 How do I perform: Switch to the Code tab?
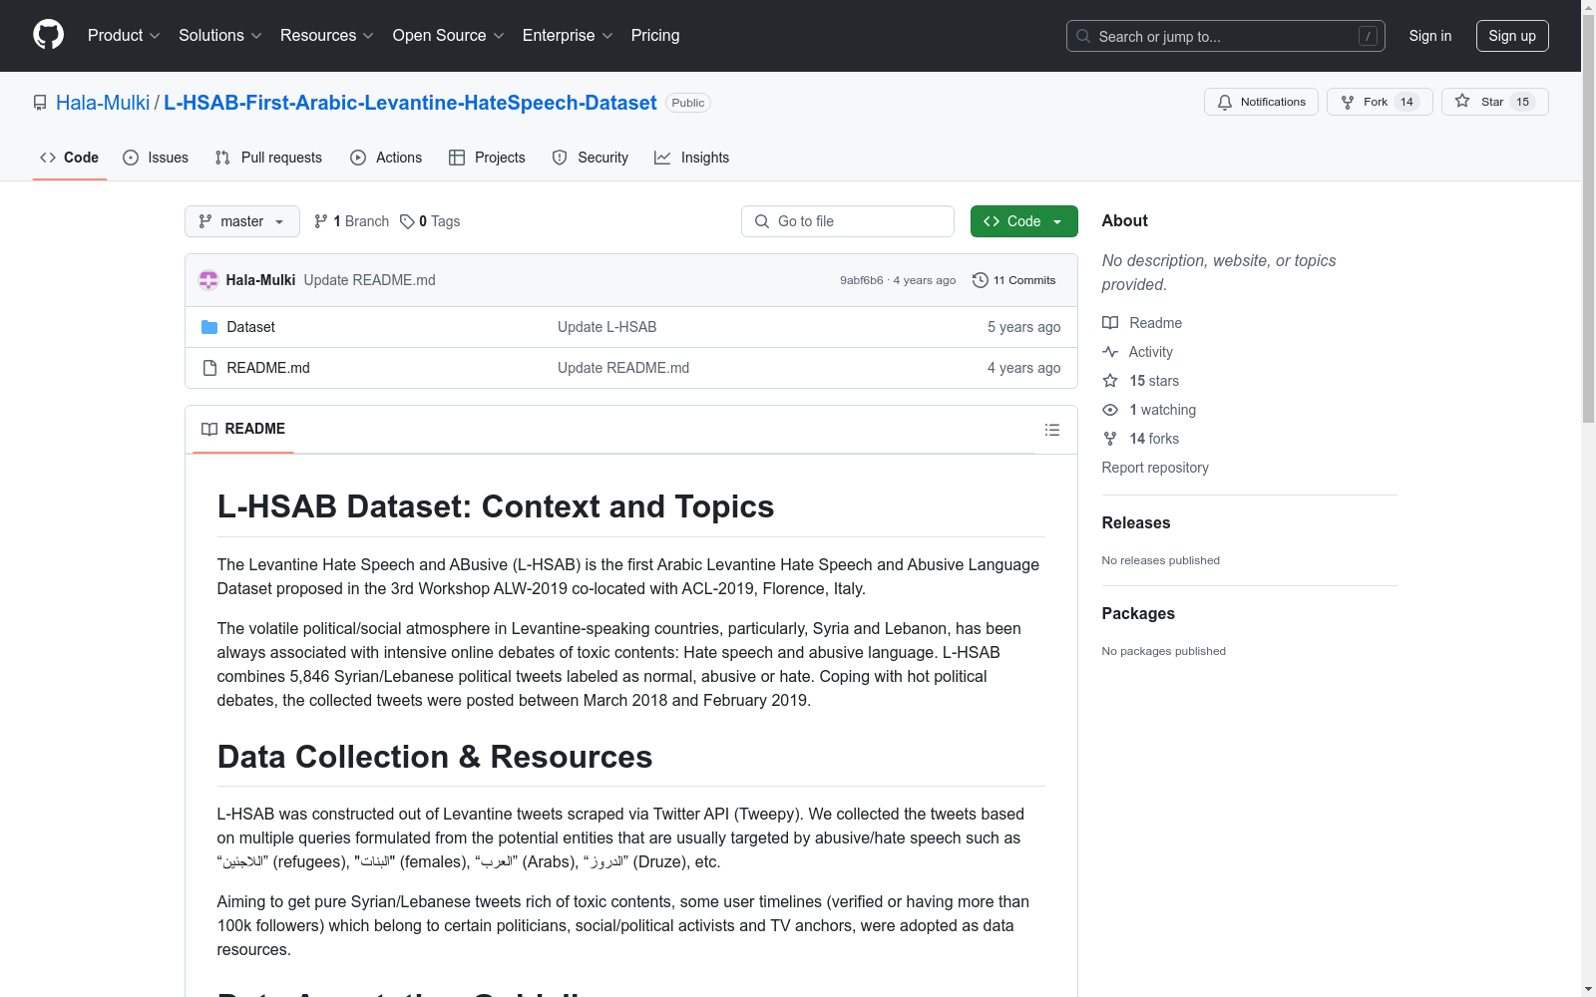[70, 158]
